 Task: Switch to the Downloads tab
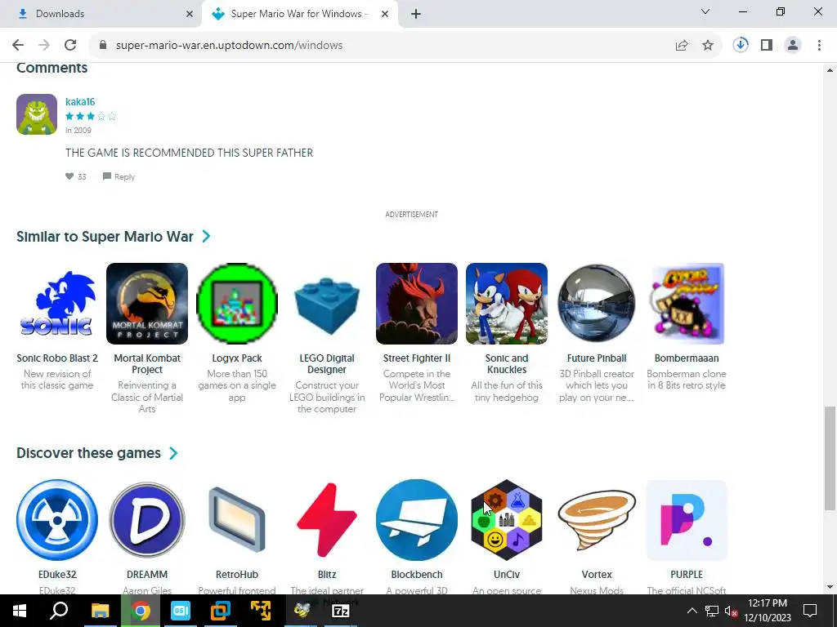101,14
